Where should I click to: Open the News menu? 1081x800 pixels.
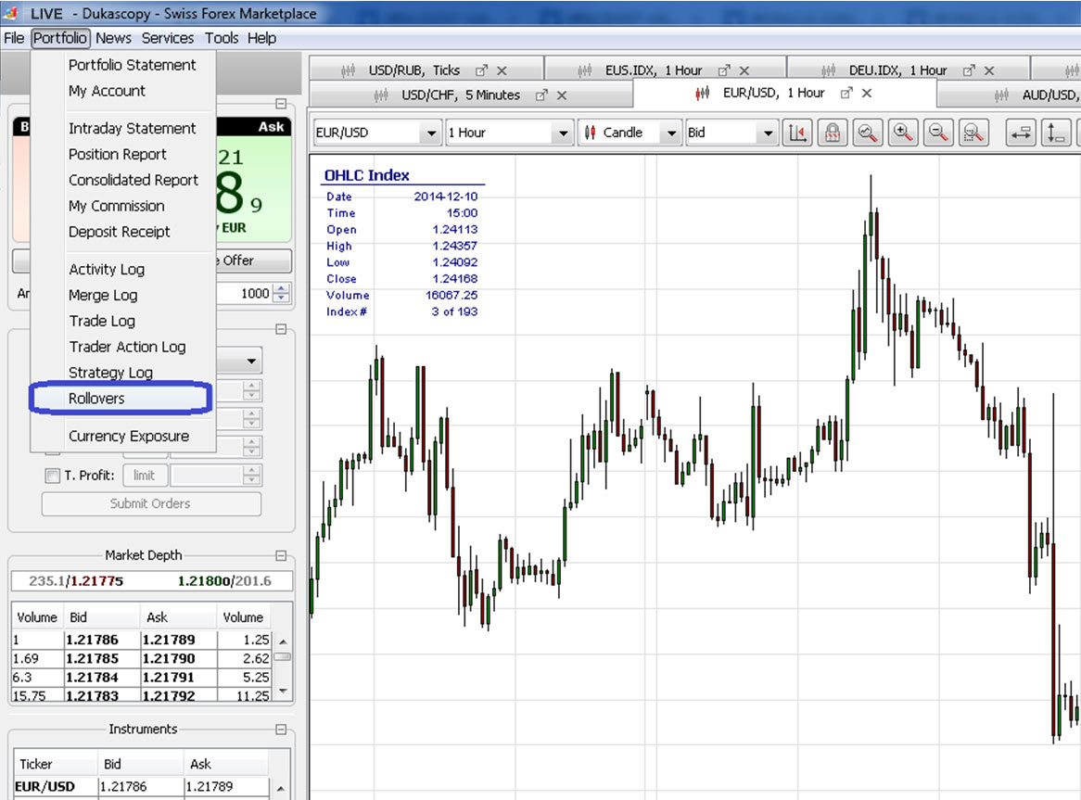pos(113,38)
